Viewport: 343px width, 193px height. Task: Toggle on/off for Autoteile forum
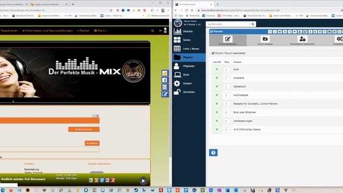pyautogui.click(x=217, y=78)
